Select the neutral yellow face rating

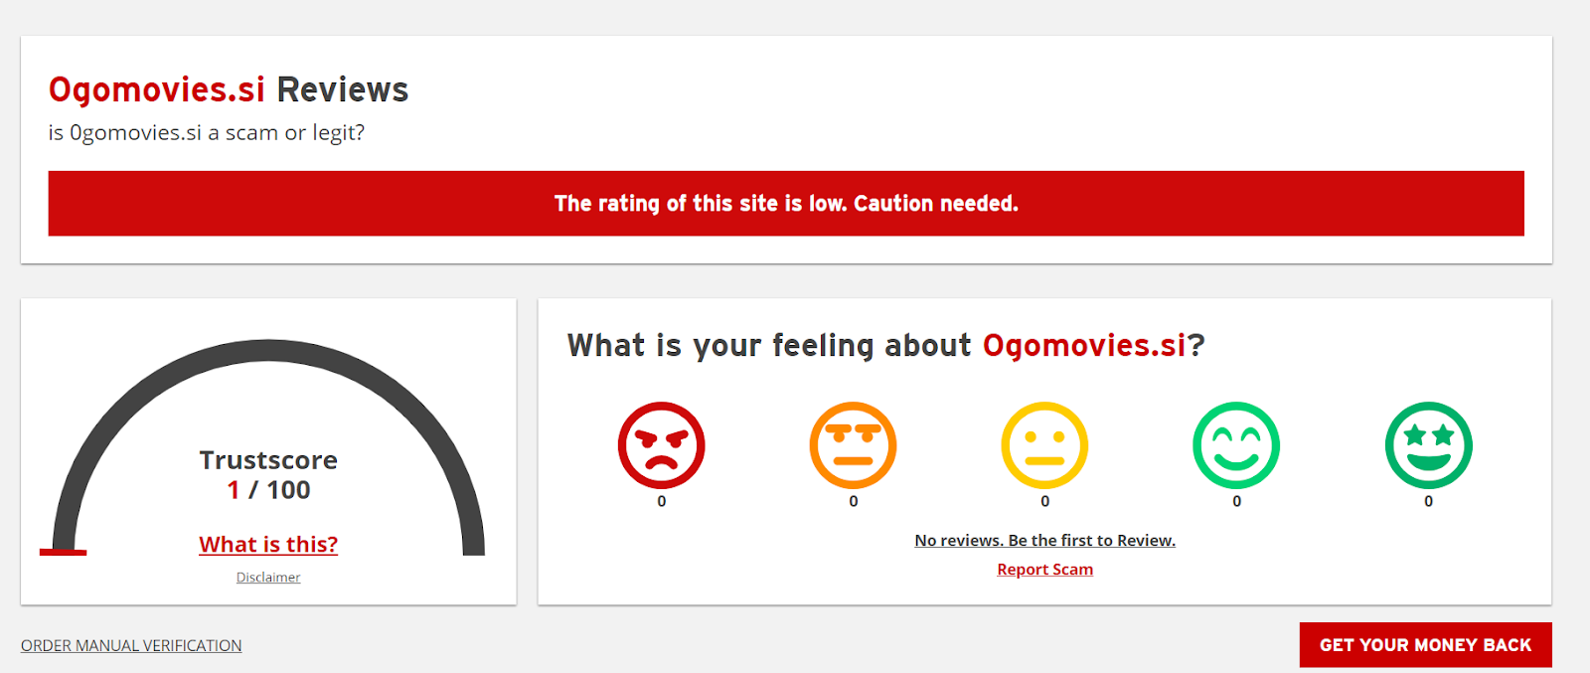point(1044,445)
